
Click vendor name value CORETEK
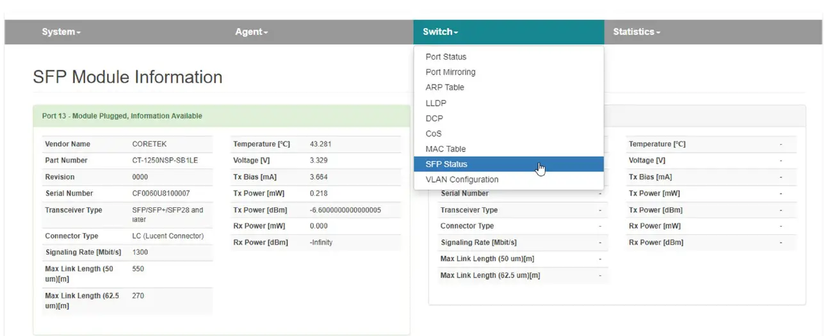[149, 144]
